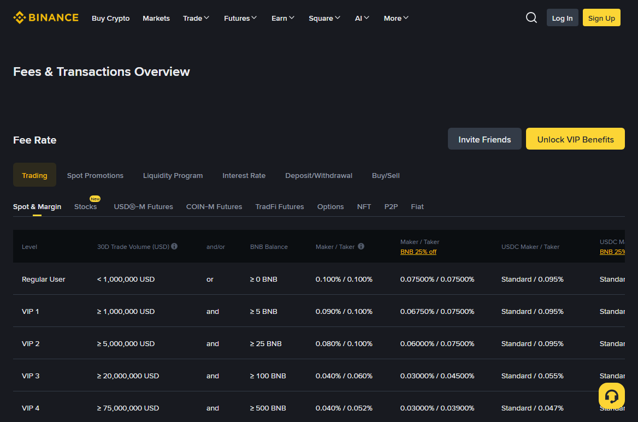
Task: Click the 'Standard / 0.055%' USDC cell
Action: point(532,376)
